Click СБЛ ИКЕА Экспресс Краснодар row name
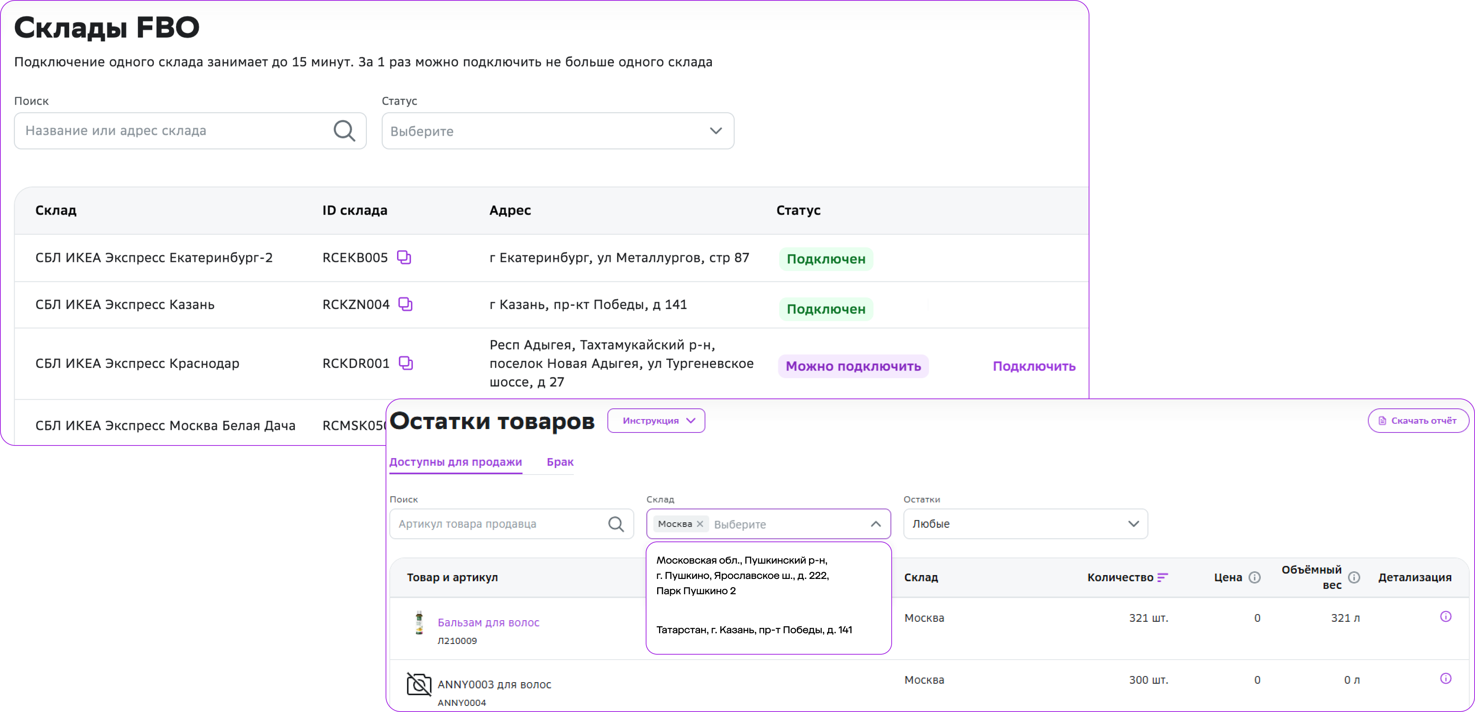This screenshot has height=712, width=1475. (x=137, y=363)
